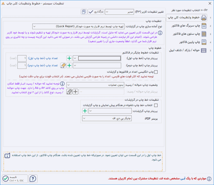Click the note icon in the dashed hint box
The height and width of the screenshot is (185, 214).
pos(7,156)
